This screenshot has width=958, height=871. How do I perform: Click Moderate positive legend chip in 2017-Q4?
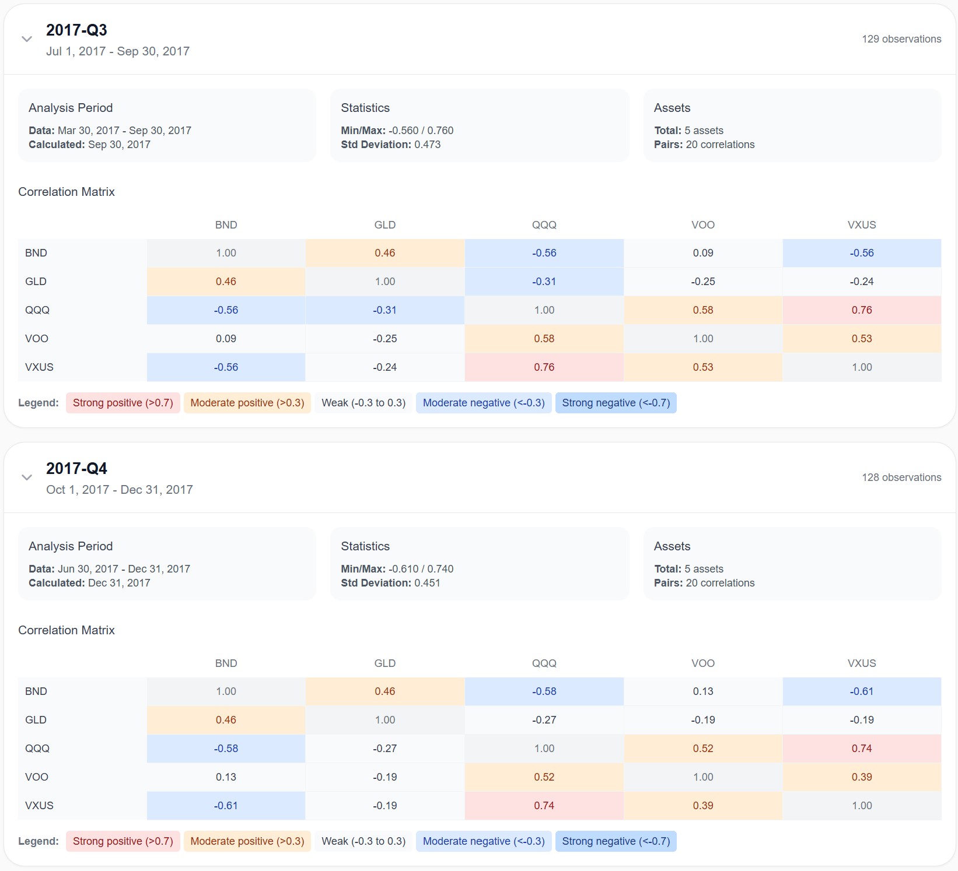[x=247, y=841]
